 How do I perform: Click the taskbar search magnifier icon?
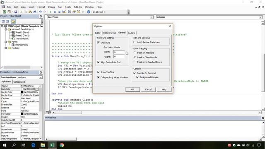pyautogui.click(x=14, y=145)
